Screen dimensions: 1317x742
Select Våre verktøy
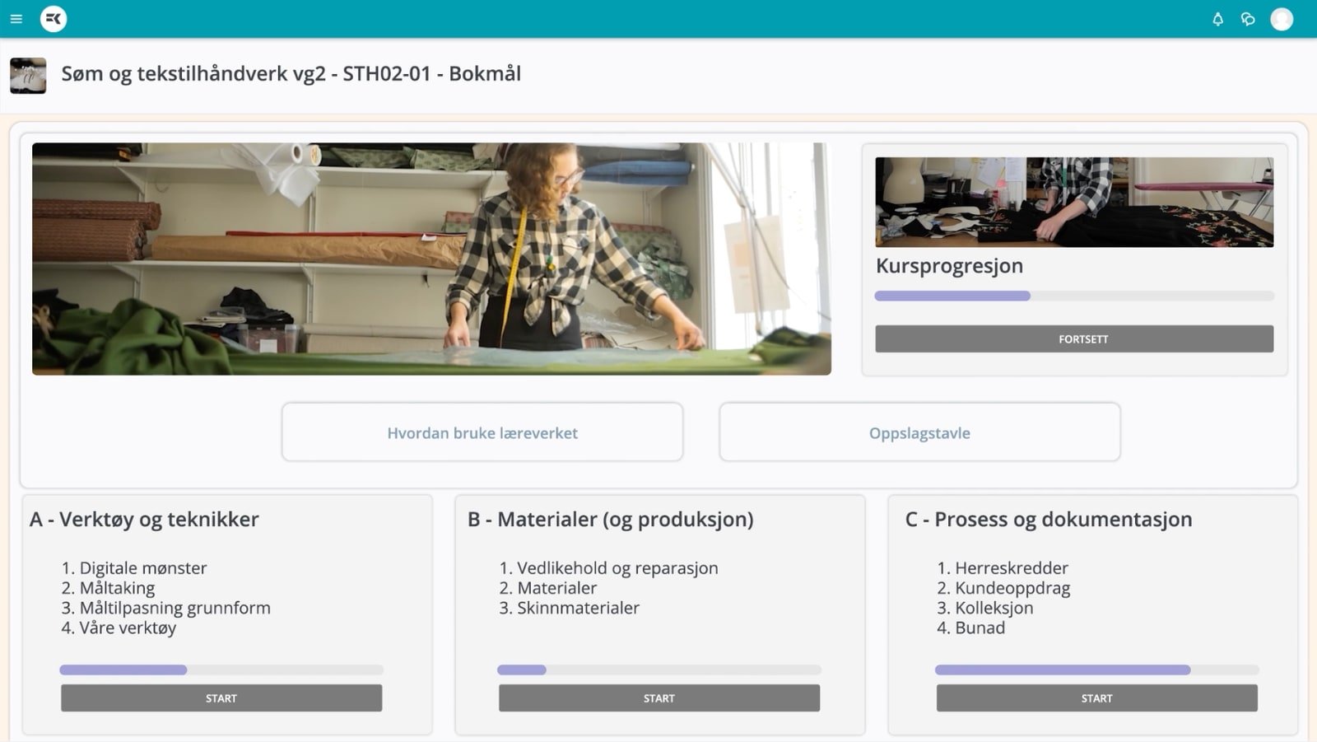(128, 628)
